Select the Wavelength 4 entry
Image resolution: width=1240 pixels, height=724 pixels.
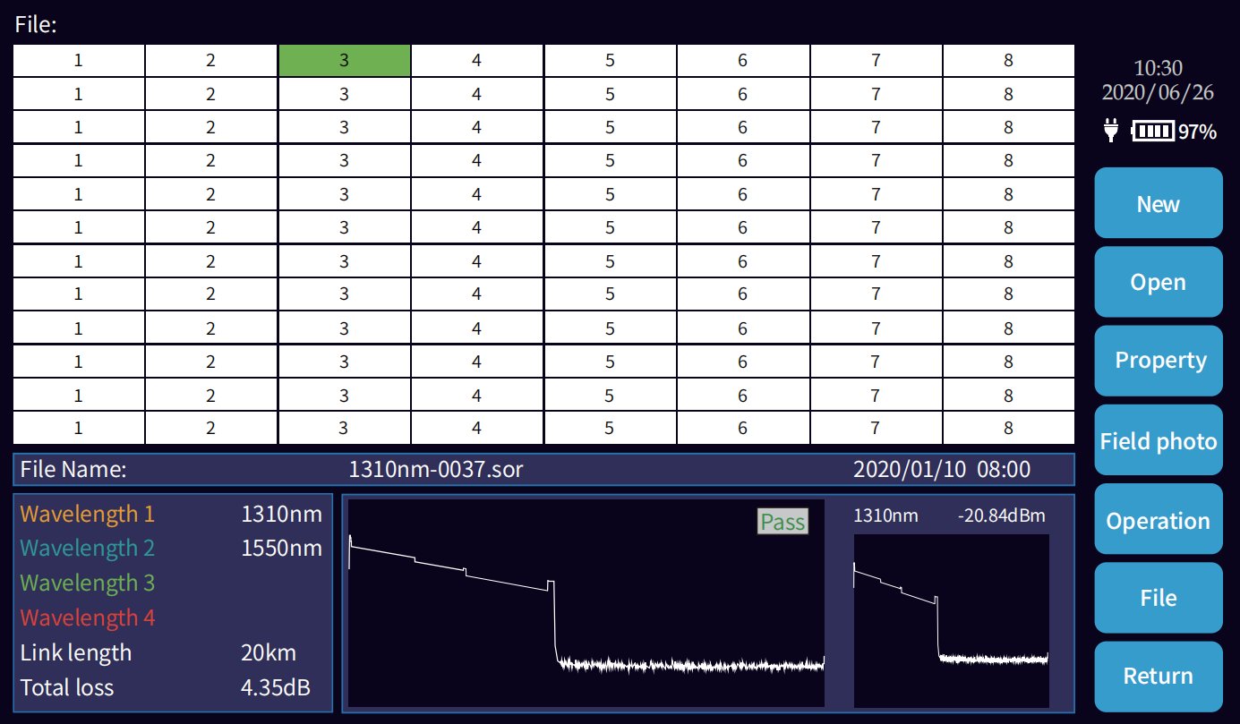88,618
